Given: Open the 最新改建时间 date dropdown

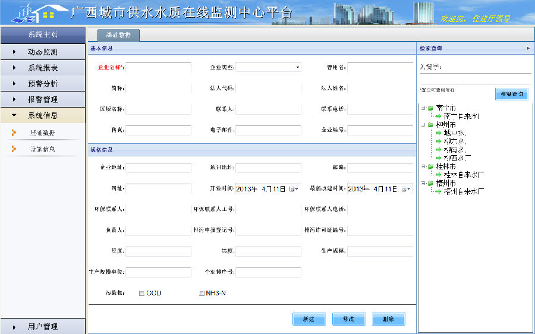Looking at the screenshot, I should click(x=408, y=189).
